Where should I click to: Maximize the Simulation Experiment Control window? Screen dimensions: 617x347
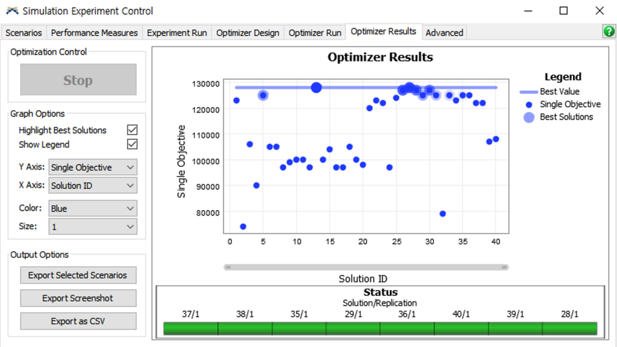coord(563,11)
